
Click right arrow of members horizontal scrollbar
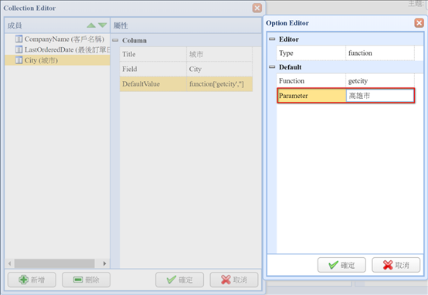tap(104, 263)
